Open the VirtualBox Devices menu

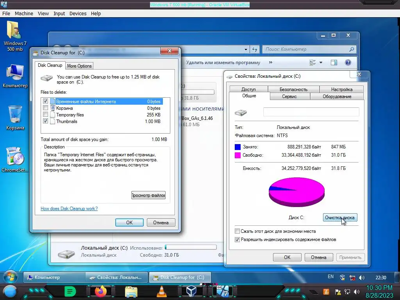pos(78,14)
